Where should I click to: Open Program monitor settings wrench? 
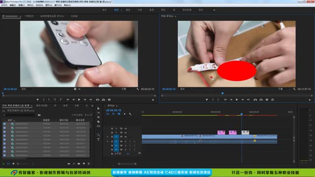pos(294,89)
